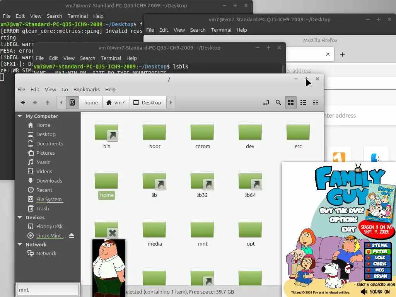Show later path segments in the path bar

pos(171,102)
